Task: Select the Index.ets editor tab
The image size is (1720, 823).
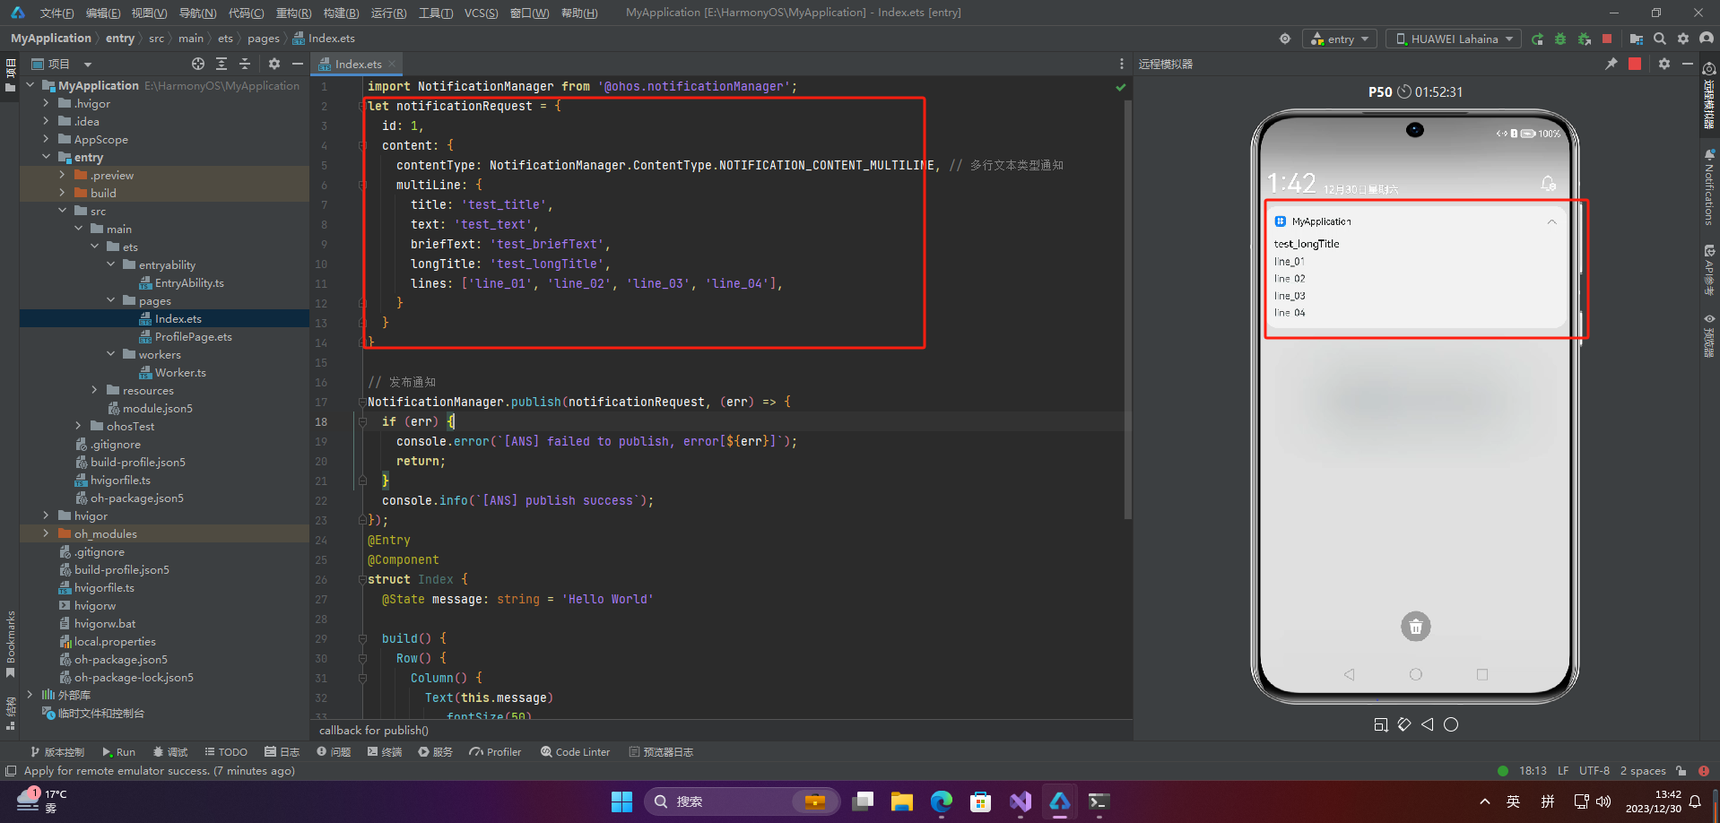Action: coord(358,64)
